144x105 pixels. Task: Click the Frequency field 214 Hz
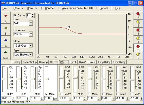pyautogui.click(x=21, y=34)
